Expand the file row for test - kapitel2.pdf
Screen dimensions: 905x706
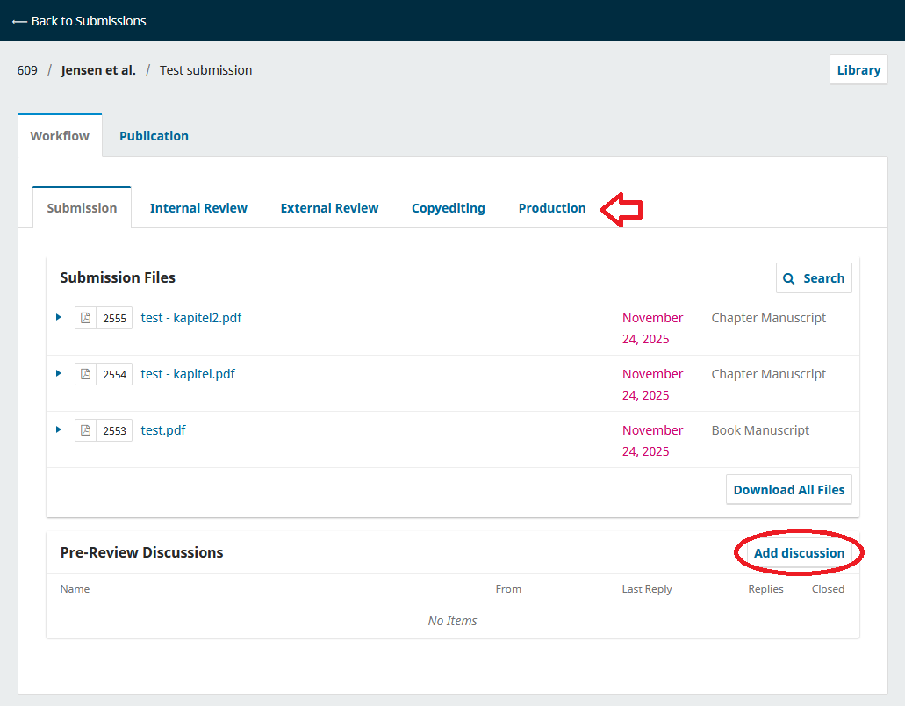click(x=58, y=317)
